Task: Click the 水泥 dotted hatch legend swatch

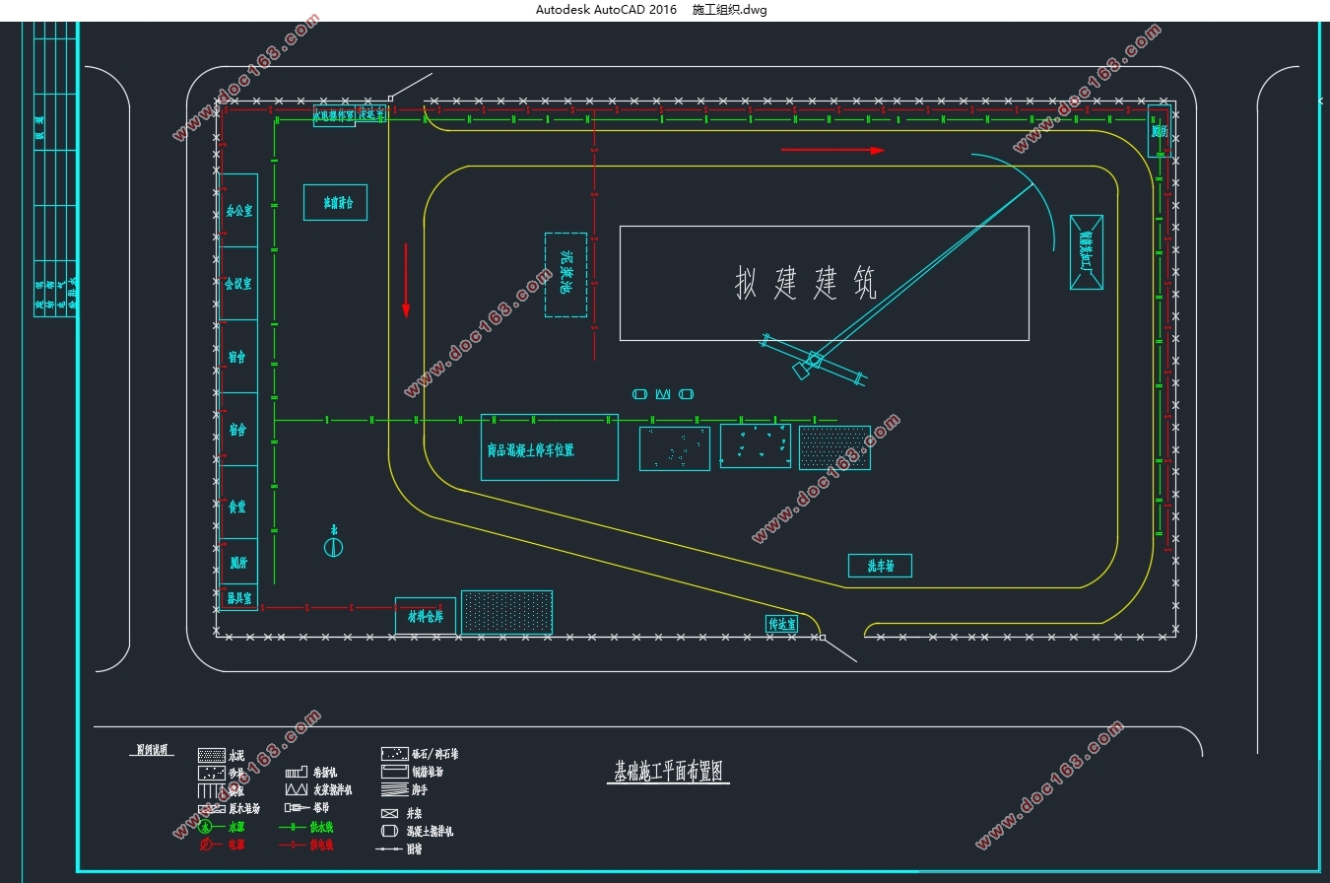Action: [x=212, y=755]
